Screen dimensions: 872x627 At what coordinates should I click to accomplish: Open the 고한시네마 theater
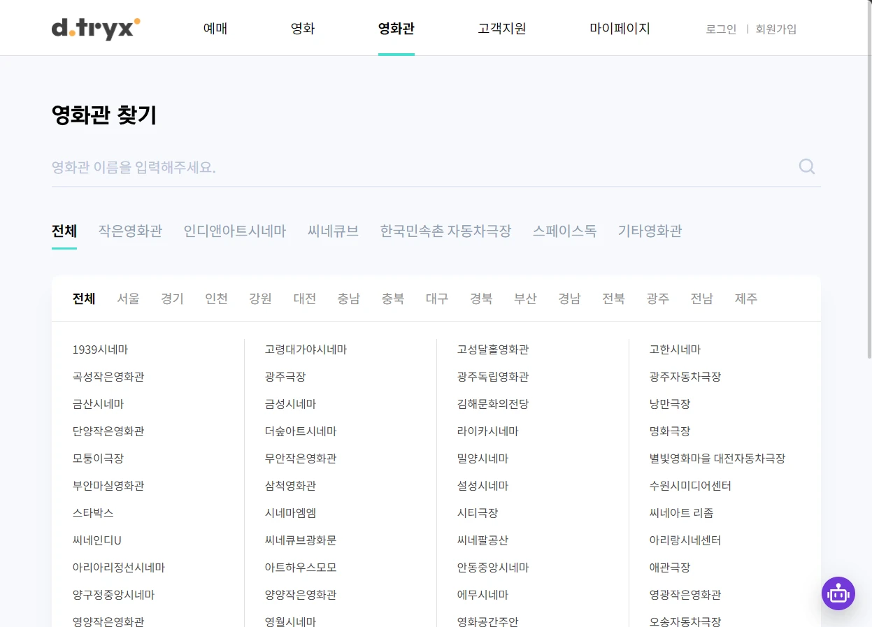click(x=675, y=349)
